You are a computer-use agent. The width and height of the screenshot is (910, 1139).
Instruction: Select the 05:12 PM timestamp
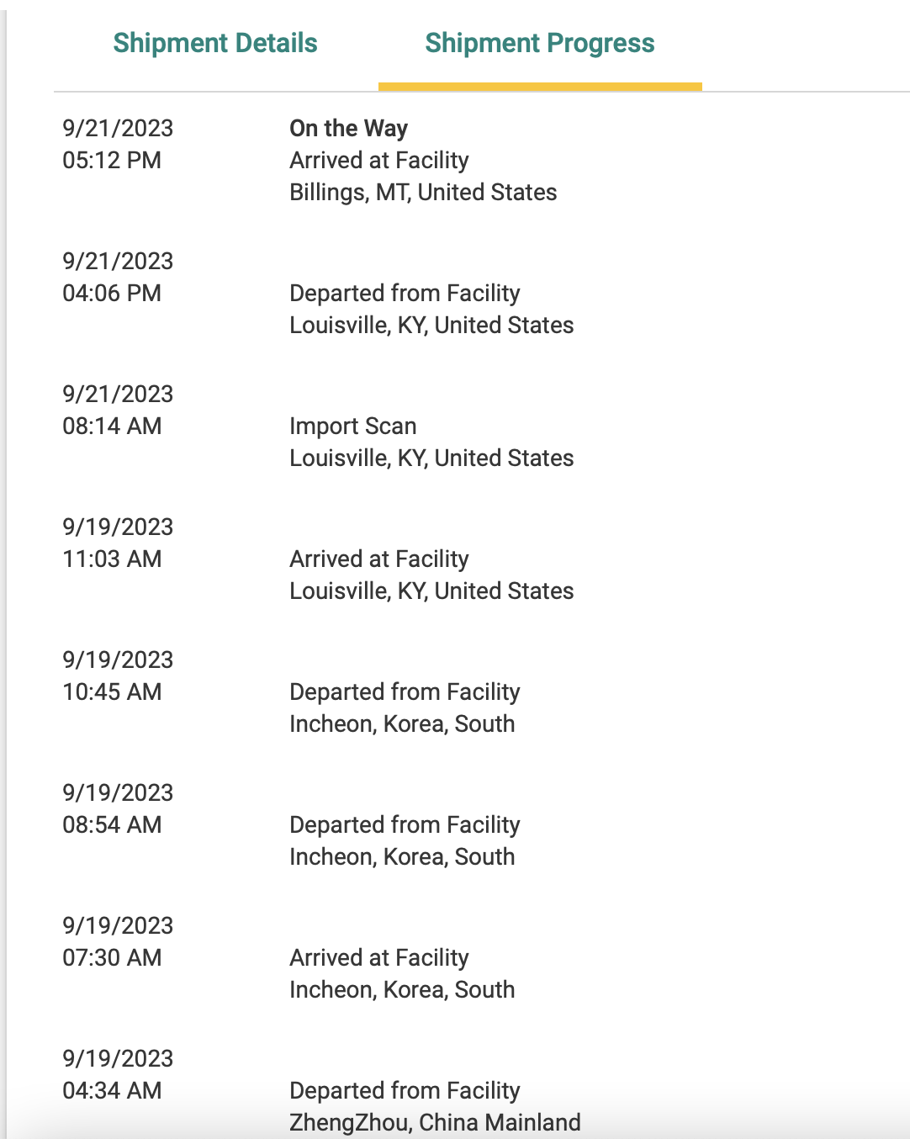coord(112,160)
